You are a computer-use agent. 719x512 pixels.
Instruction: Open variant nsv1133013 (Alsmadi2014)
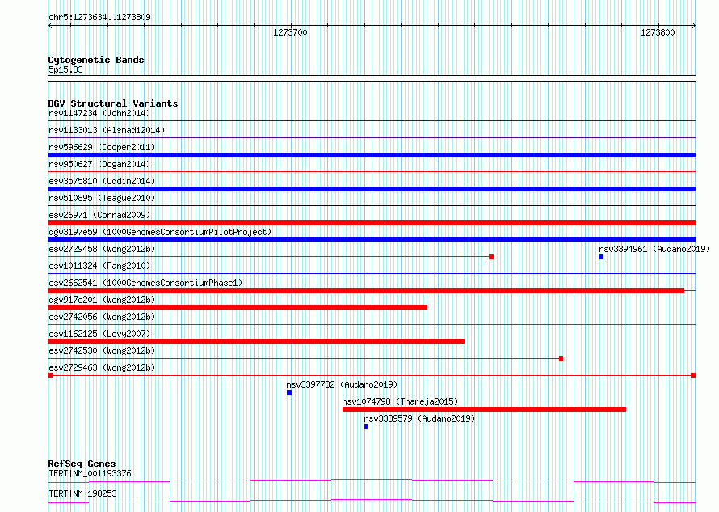(107, 130)
